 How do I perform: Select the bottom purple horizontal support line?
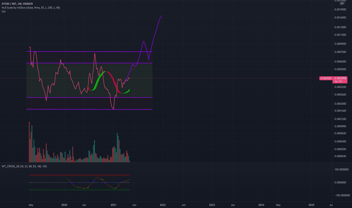90,109
